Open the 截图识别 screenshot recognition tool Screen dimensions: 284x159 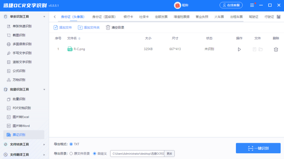pos(19,35)
